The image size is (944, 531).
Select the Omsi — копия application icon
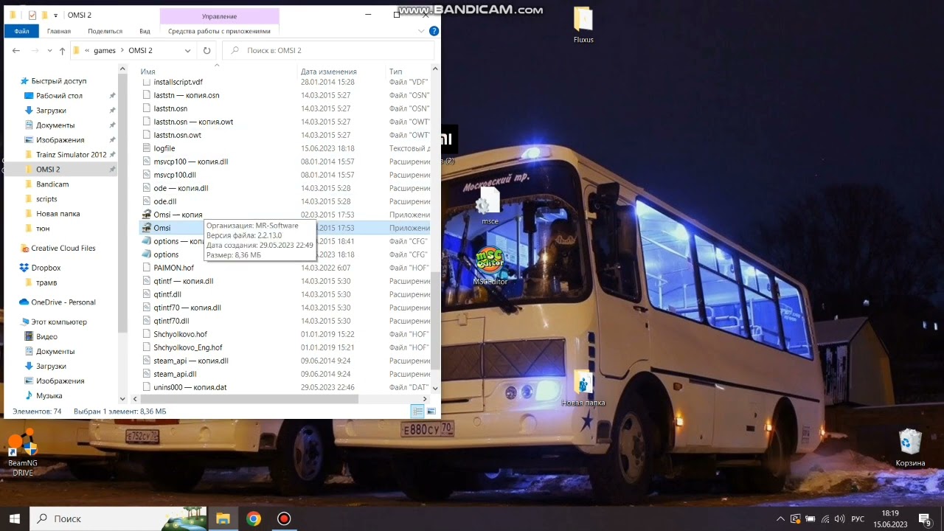147,215
